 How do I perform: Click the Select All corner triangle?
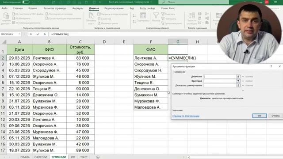point(4,42)
